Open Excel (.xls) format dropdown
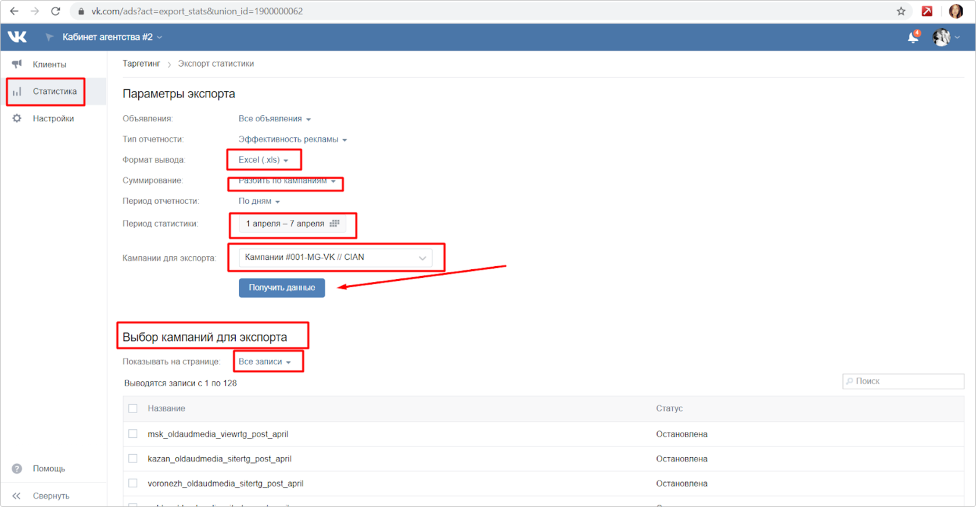Viewport: 976px width, 507px height. (264, 160)
